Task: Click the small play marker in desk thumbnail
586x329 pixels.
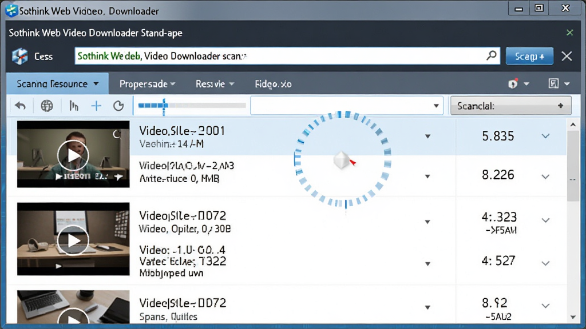Action: pyautogui.click(x=58, y=266)
